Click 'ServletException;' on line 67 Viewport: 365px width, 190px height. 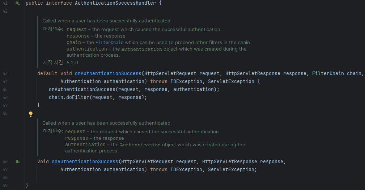click(232, 169)
